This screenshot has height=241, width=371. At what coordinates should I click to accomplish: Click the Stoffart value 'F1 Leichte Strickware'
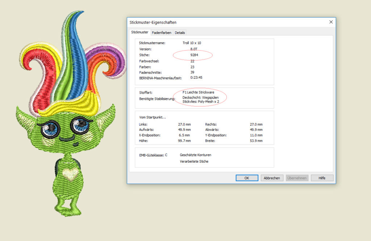click(x=198, y=92)
